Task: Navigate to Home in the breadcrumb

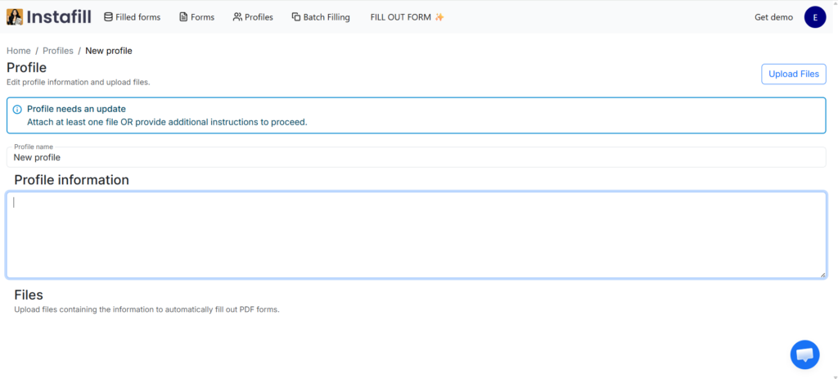Action: click(x=18, y=51)
